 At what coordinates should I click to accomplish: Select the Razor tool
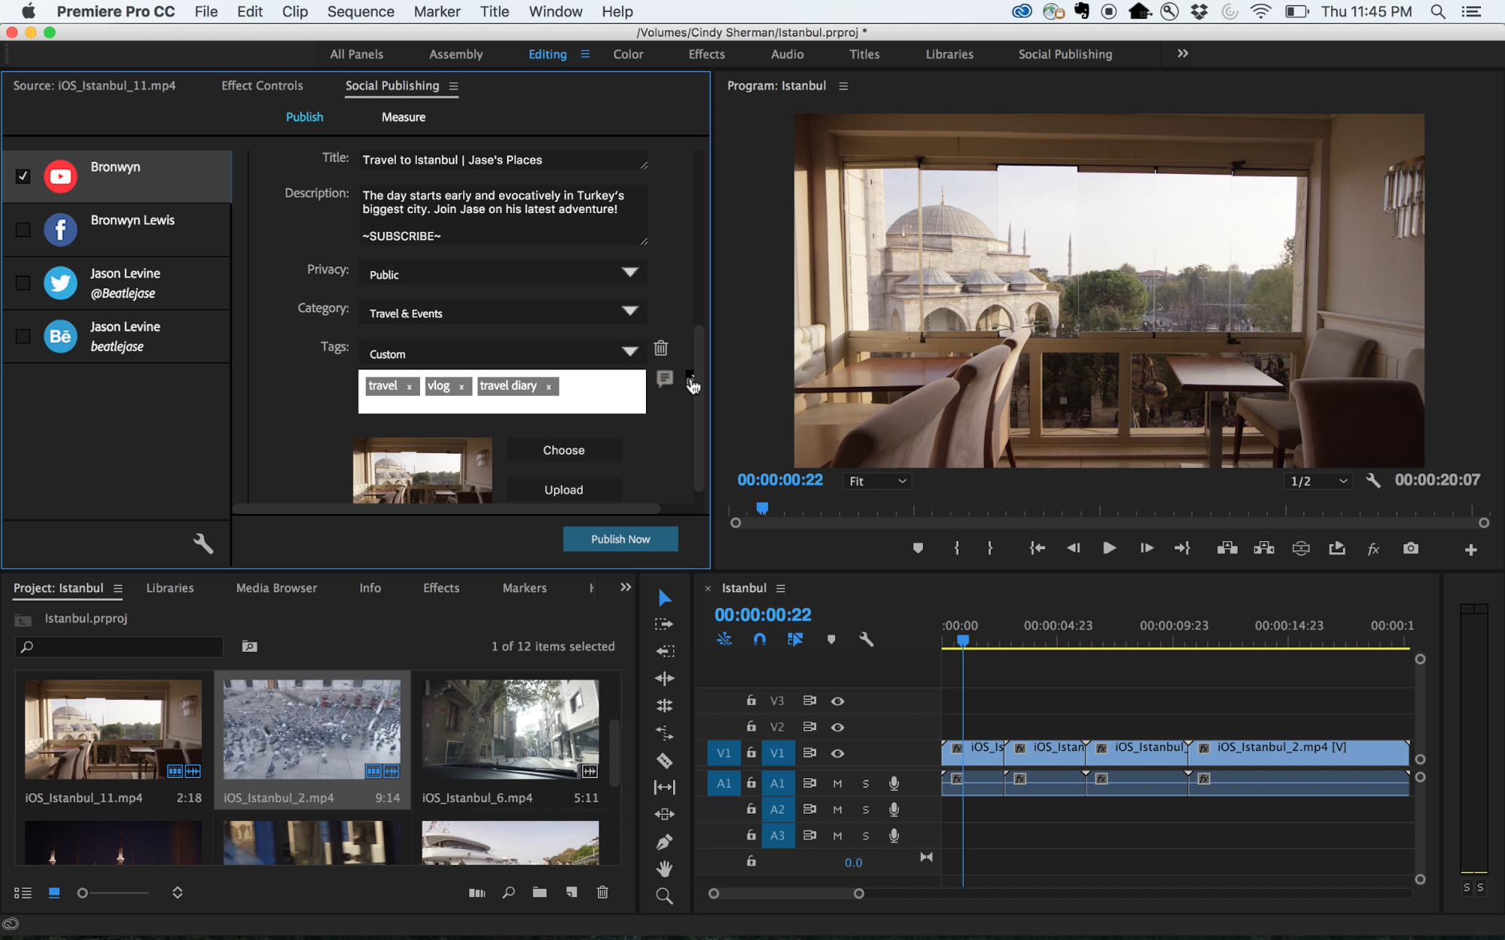point(664,760)
